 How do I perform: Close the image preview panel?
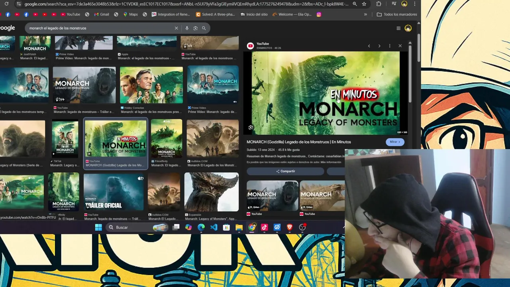[x=400, y=46]
